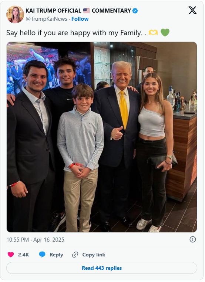
Task: Click the profile avatar picture
Action: [x=15, y=14]
